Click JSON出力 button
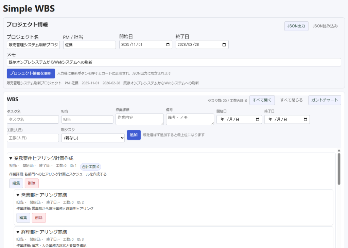The height and width of the screenshot is (248, 348). pyautogui.click(x=296, y=26)
